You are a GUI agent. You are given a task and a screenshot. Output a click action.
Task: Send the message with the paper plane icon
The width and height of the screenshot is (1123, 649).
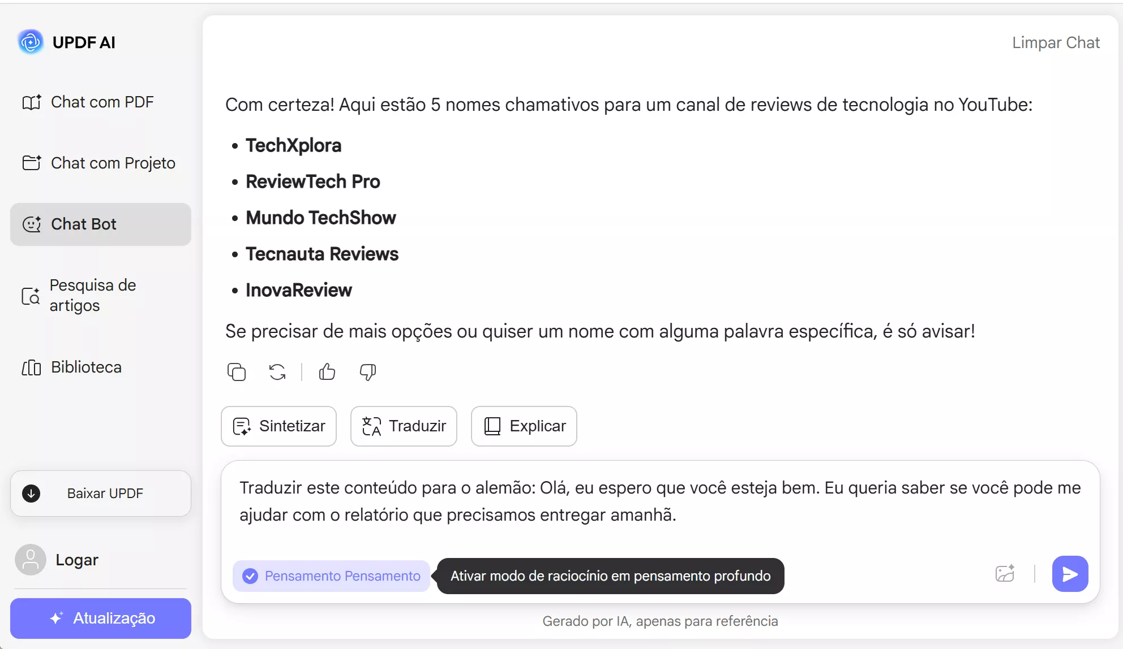click(1069, 573)
